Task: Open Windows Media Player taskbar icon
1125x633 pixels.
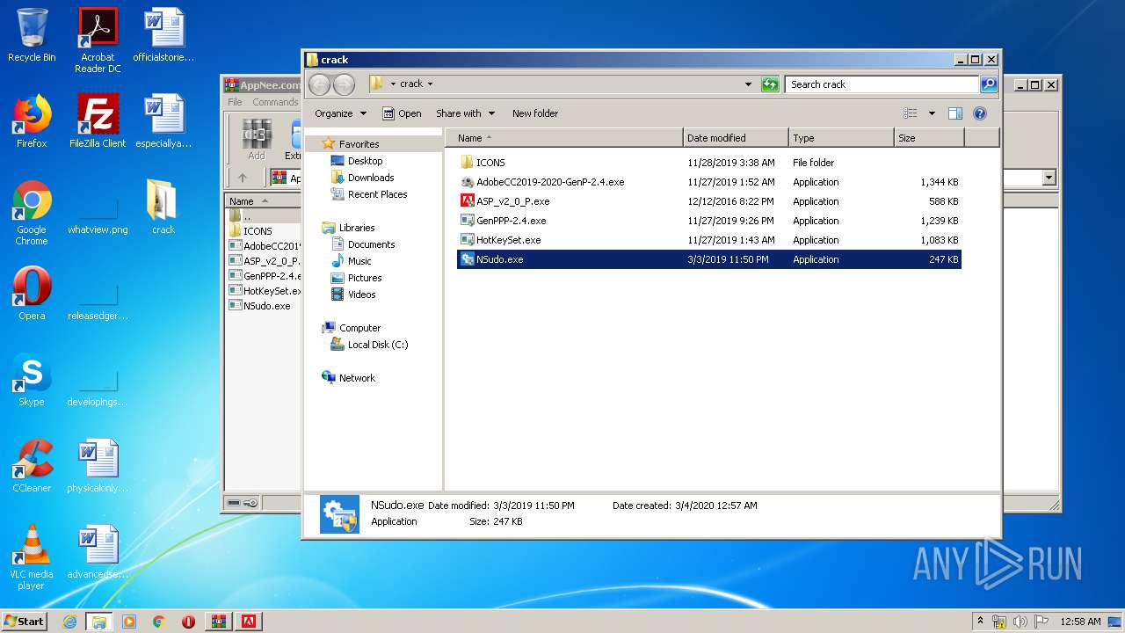Action: pyautogui.click(x=129, y=622)
